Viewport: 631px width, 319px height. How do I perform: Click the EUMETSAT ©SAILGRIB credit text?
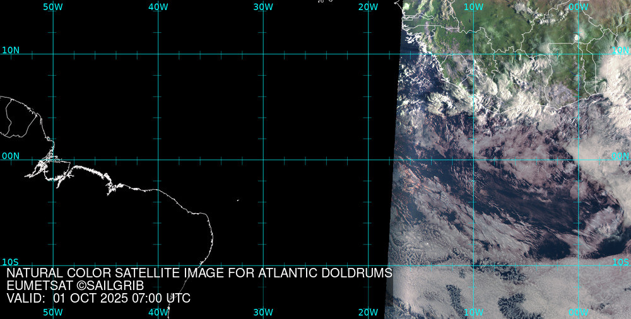pos(75,286)
